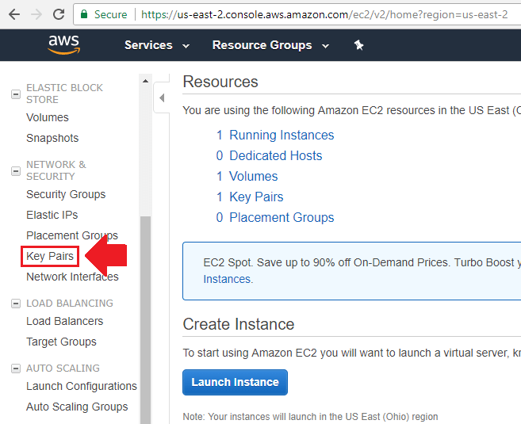Click the green secure padlock icon
Screen dimensions: 521x424
(84, 14)
